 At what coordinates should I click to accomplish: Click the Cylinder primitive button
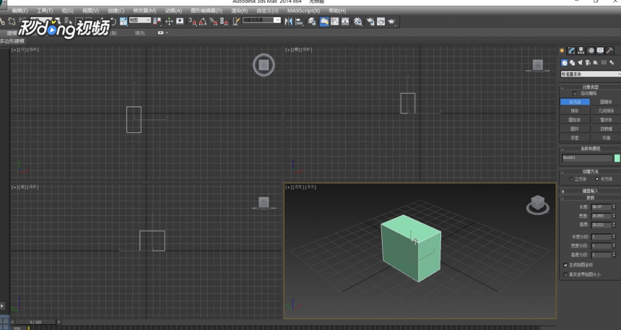[575, 120]
